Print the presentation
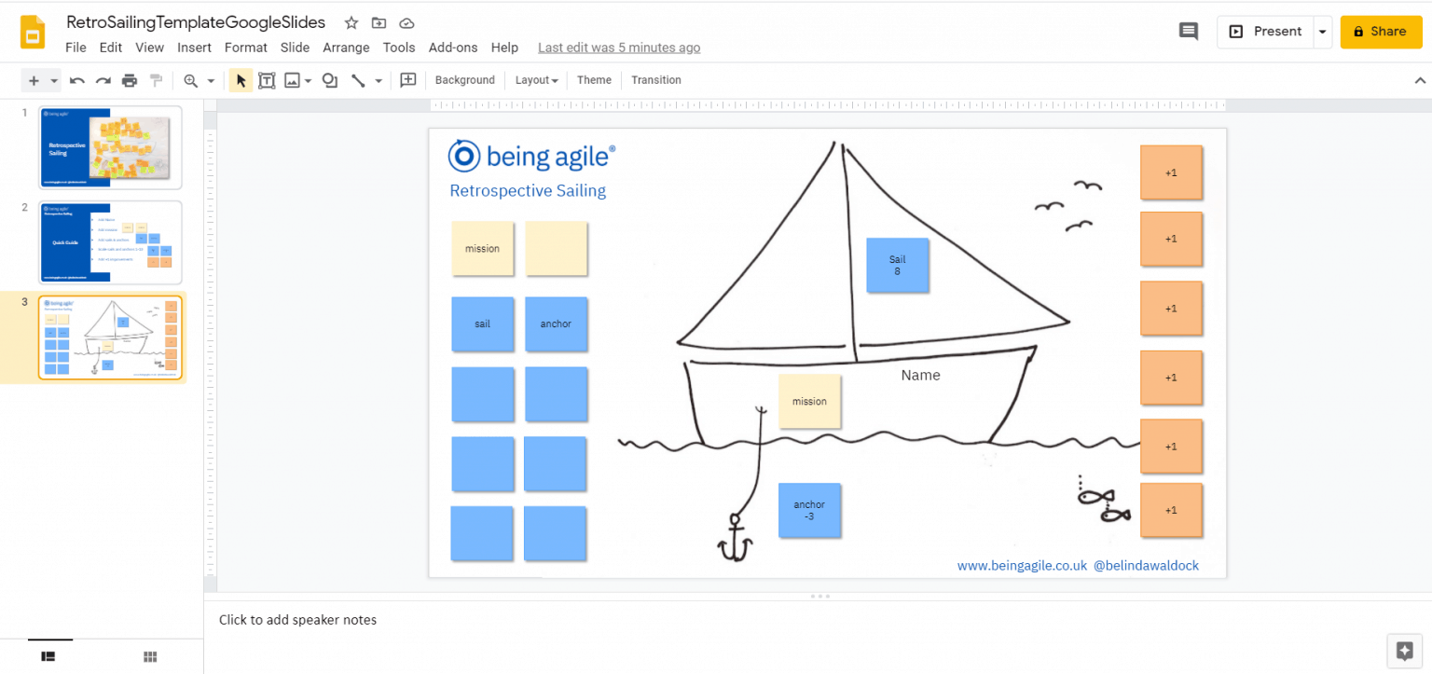Screen dimensions: 1432x674 (129, 79)
